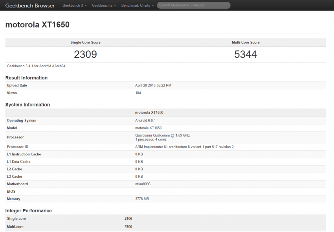Select the L1 Instruction Cache label
Image resolution: width=334 pixels, height=232 pixels.
pyautogui.click(x=24, y=155)
